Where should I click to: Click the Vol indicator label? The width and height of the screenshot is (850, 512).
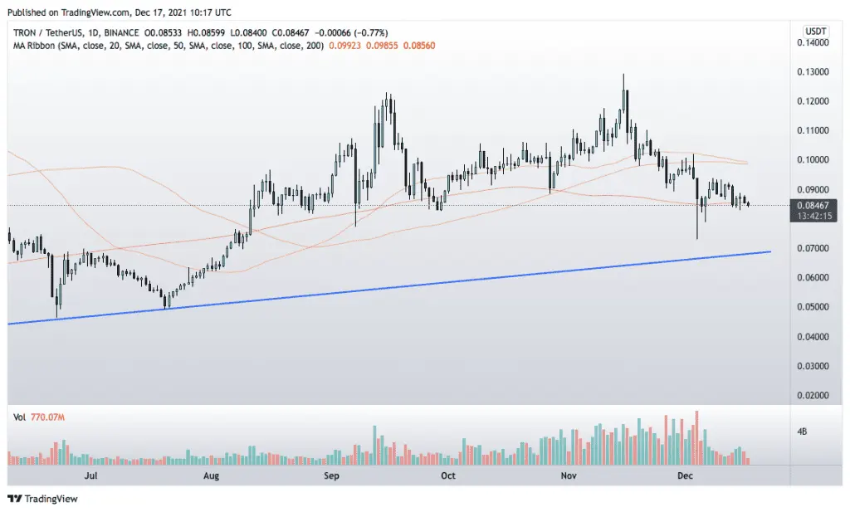[20, 417]
